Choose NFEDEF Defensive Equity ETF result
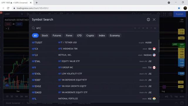 tap(94, 80)
